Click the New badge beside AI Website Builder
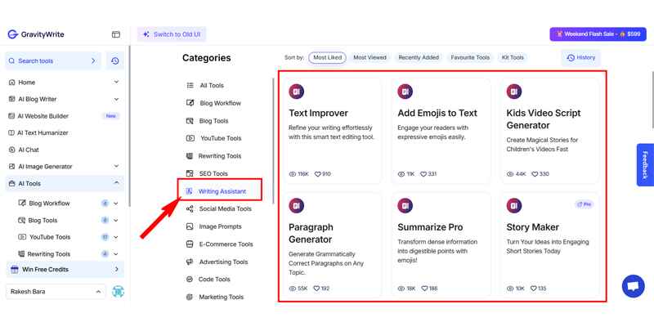The image size is (654, 327). coord(111,116)
